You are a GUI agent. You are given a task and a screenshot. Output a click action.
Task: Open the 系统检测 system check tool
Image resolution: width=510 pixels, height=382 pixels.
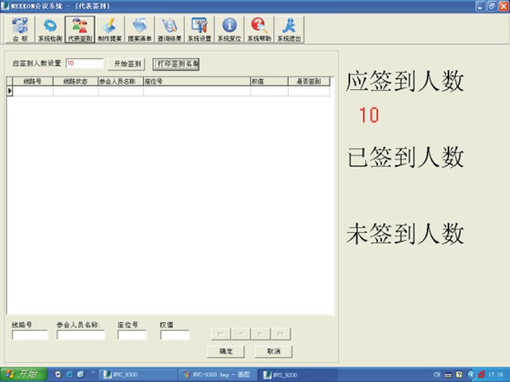coord(50,29)
